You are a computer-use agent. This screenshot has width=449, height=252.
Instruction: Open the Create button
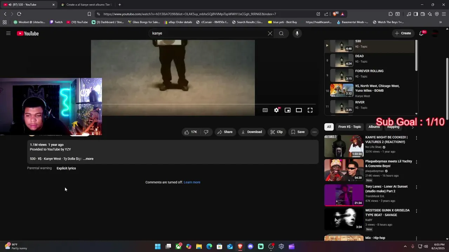[403, 33]
